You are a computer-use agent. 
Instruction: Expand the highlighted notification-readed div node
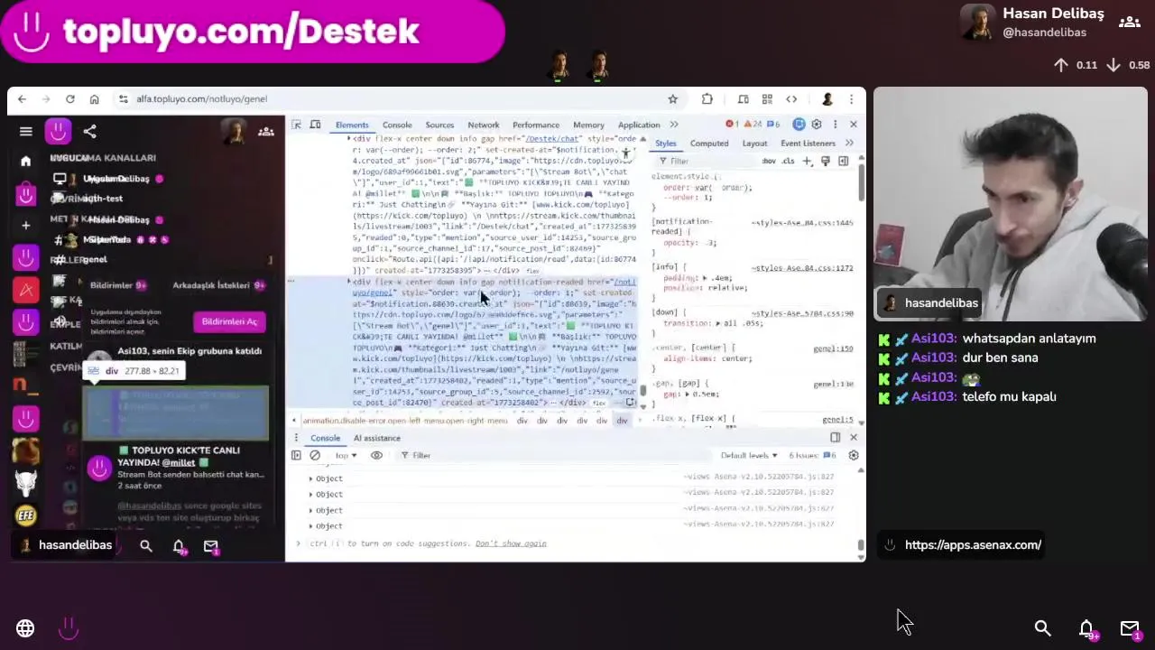point(349,282)
